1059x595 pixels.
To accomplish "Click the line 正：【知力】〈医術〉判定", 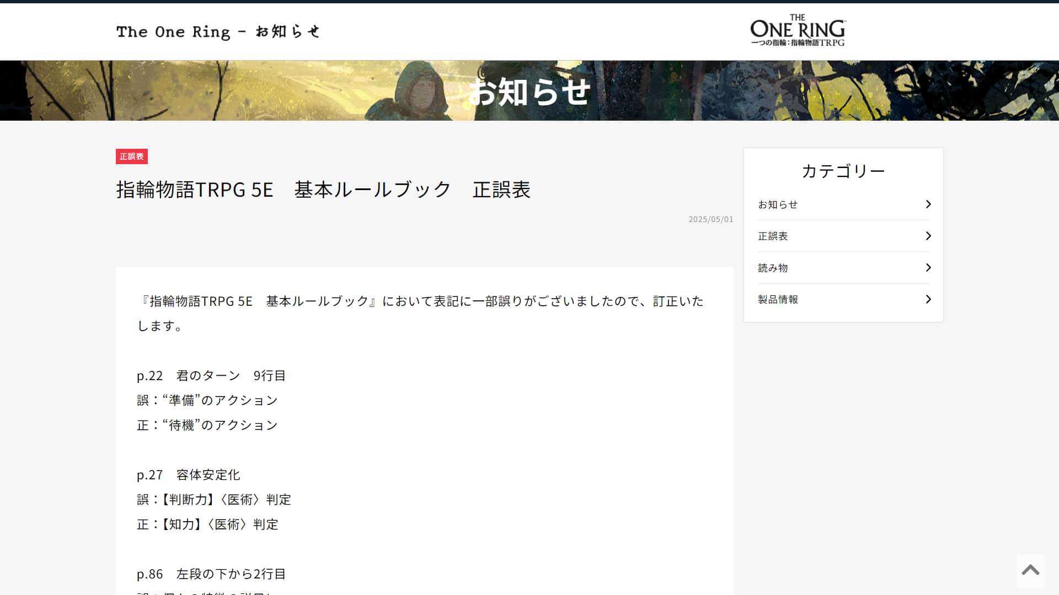I will coord(207,524).
